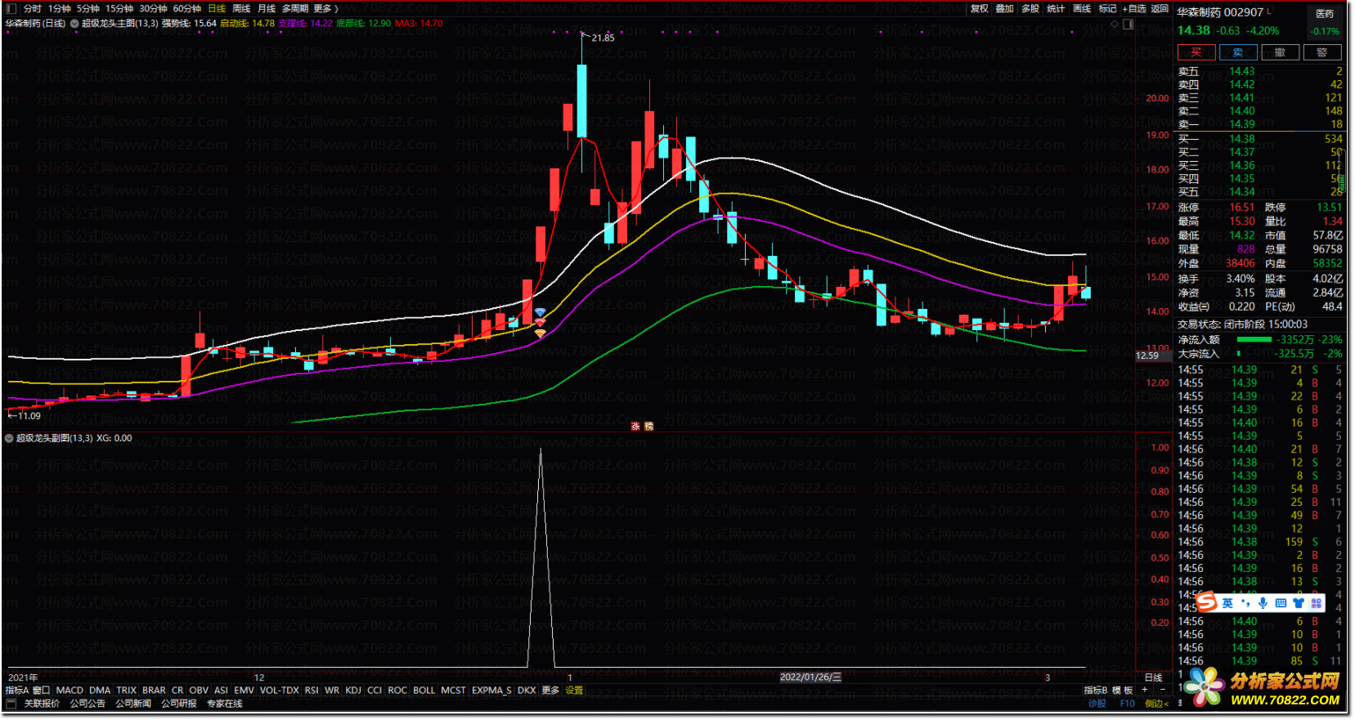The width and height of the screenshot is (1355, 720).
Task: Select the 30分钟 period
Action: (153, 9)
